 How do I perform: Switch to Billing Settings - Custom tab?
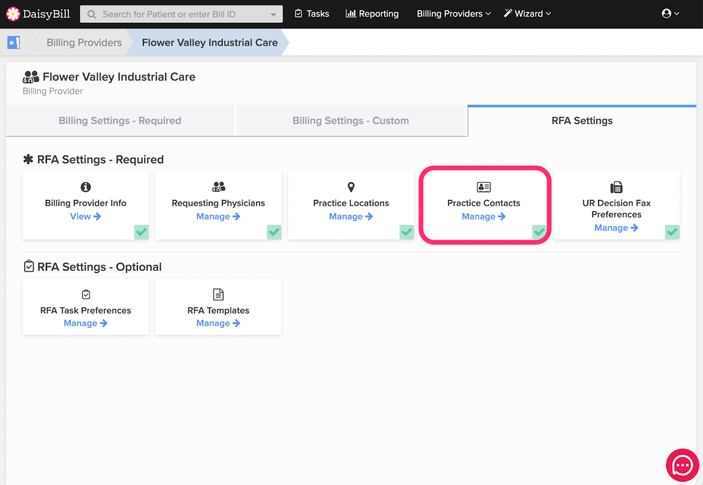351,121
